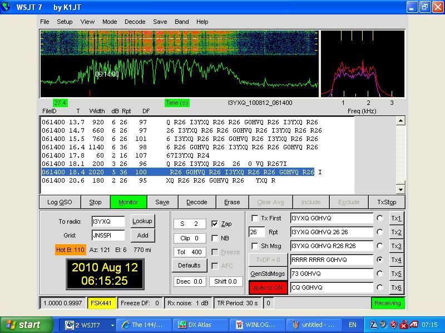Viewport: 445px width, 333px height.
Task: Select the Tx1 message radio button
Action: (x=380, y=218)
